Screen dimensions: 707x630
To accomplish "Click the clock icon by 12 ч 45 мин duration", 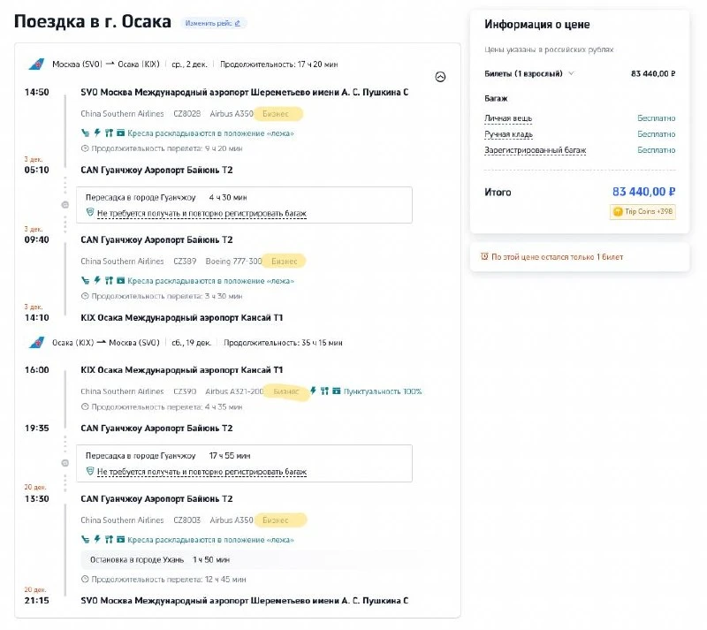I will click(x=85, y=579).
